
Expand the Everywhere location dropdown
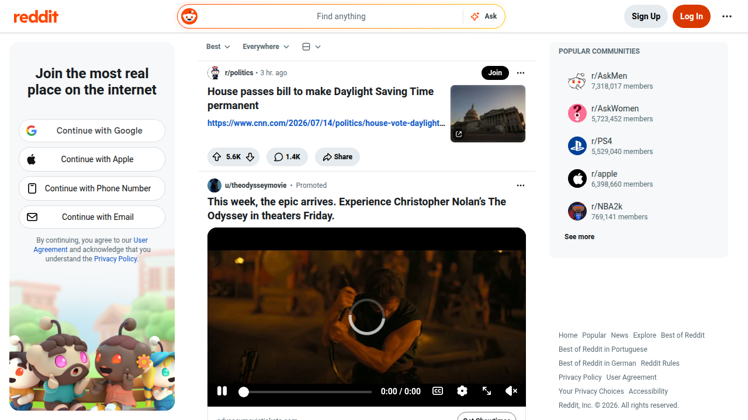pyautogui.click(x=266, y=47)
